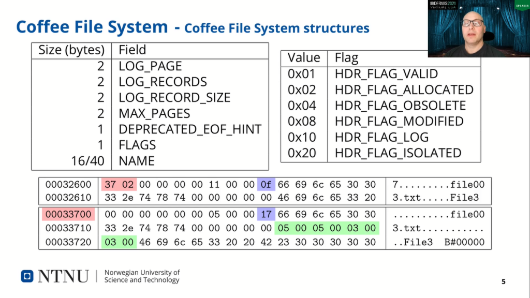
Task: Click the hex offset 00033720
Action: point(68,242)
